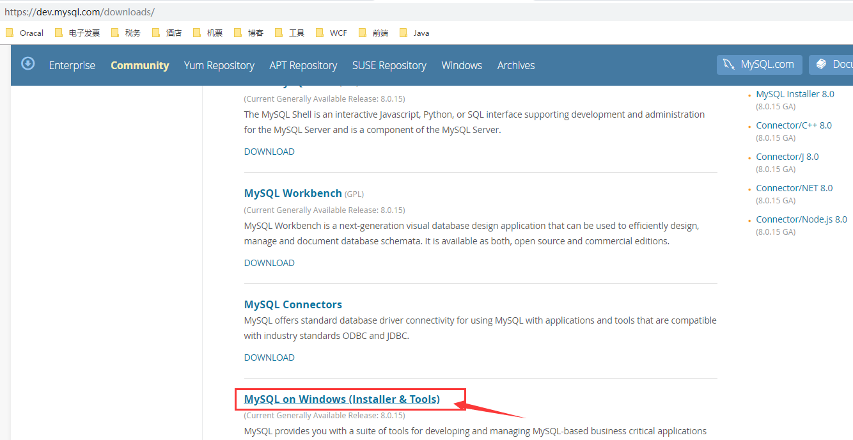Open the 工具 bookmark folder

(290, 33)
